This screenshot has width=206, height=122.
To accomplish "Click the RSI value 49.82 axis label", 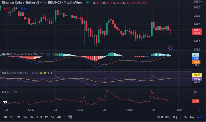I will 197,79.
